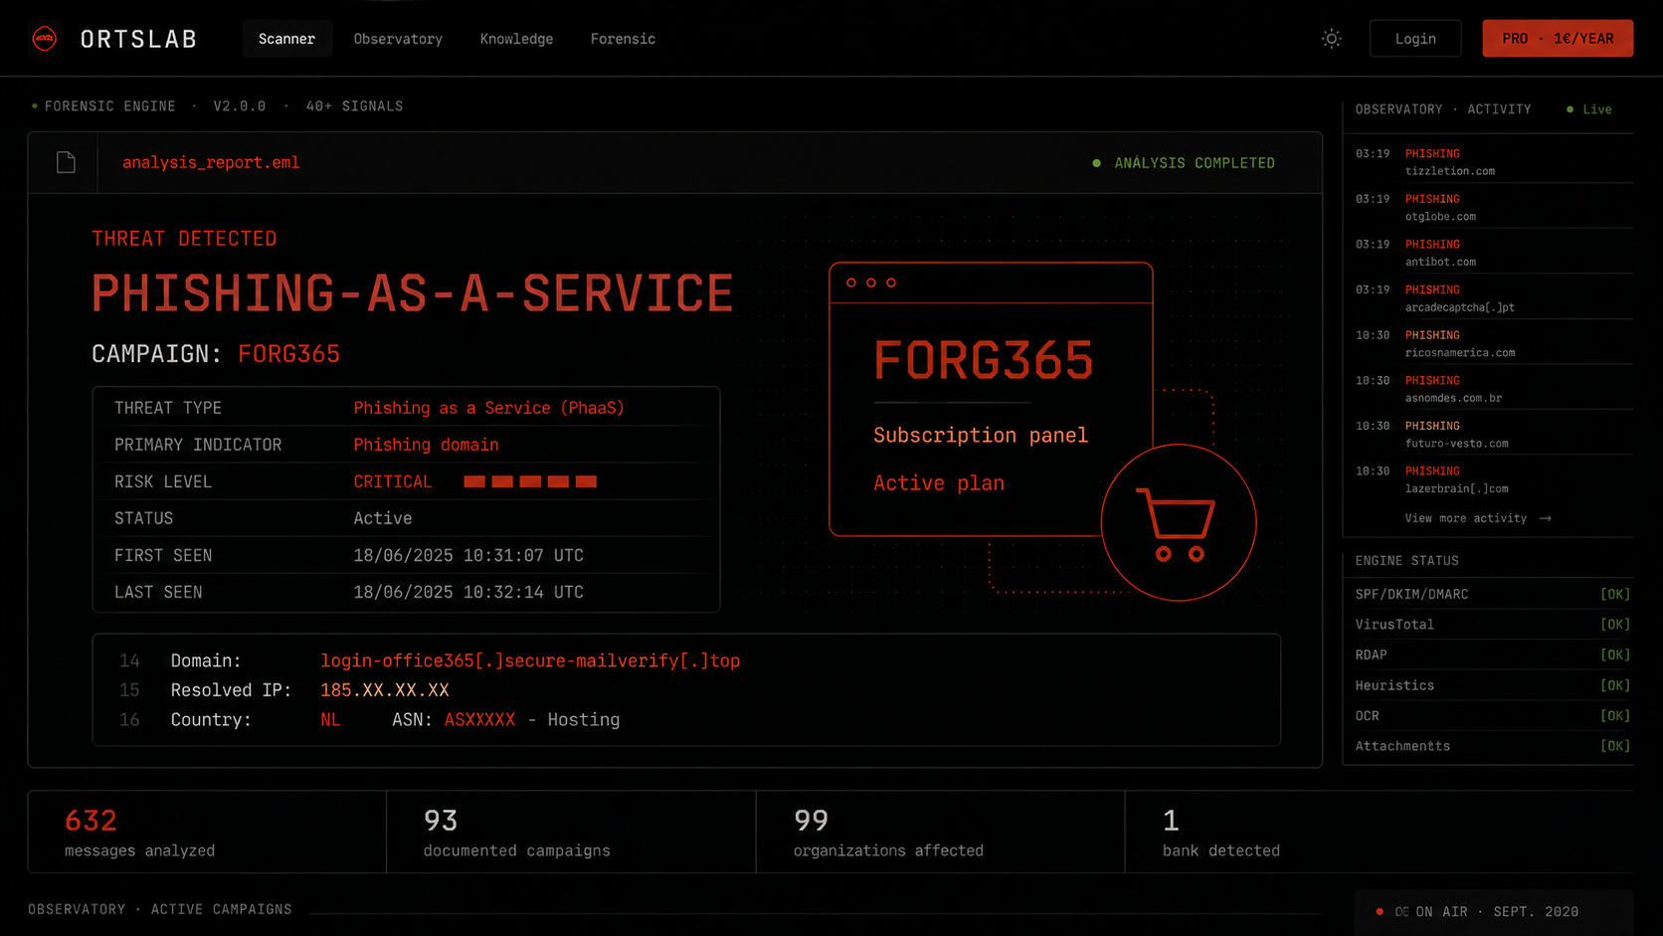
Task: Open the lazerbrain phishing entry
Action: point(1493,479)
